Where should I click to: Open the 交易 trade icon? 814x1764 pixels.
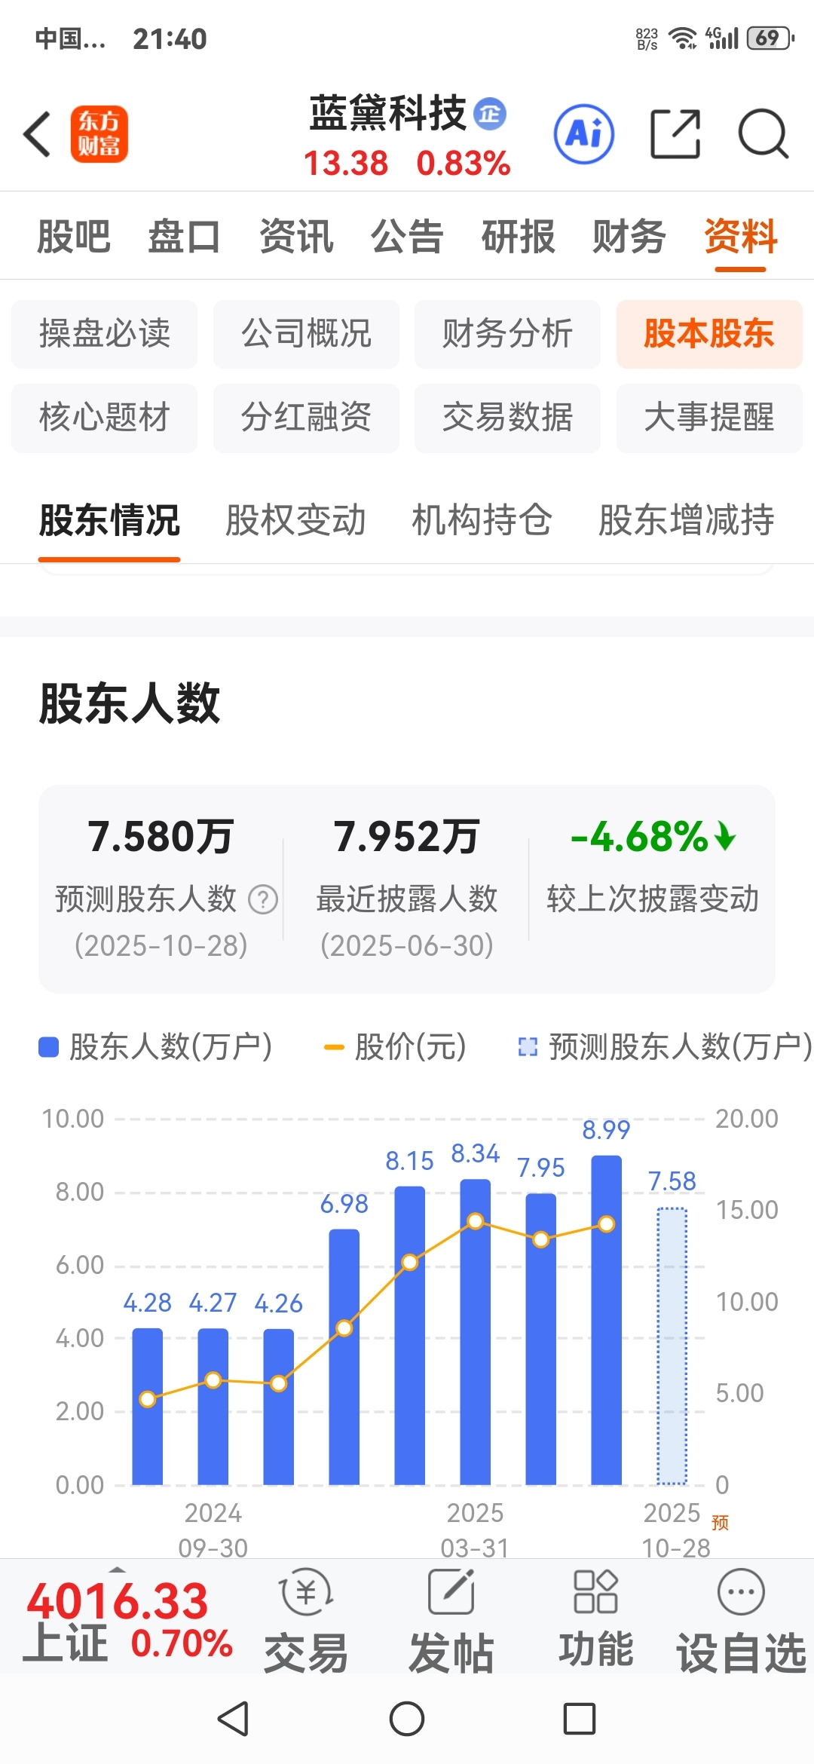[x=306, y=1592]
